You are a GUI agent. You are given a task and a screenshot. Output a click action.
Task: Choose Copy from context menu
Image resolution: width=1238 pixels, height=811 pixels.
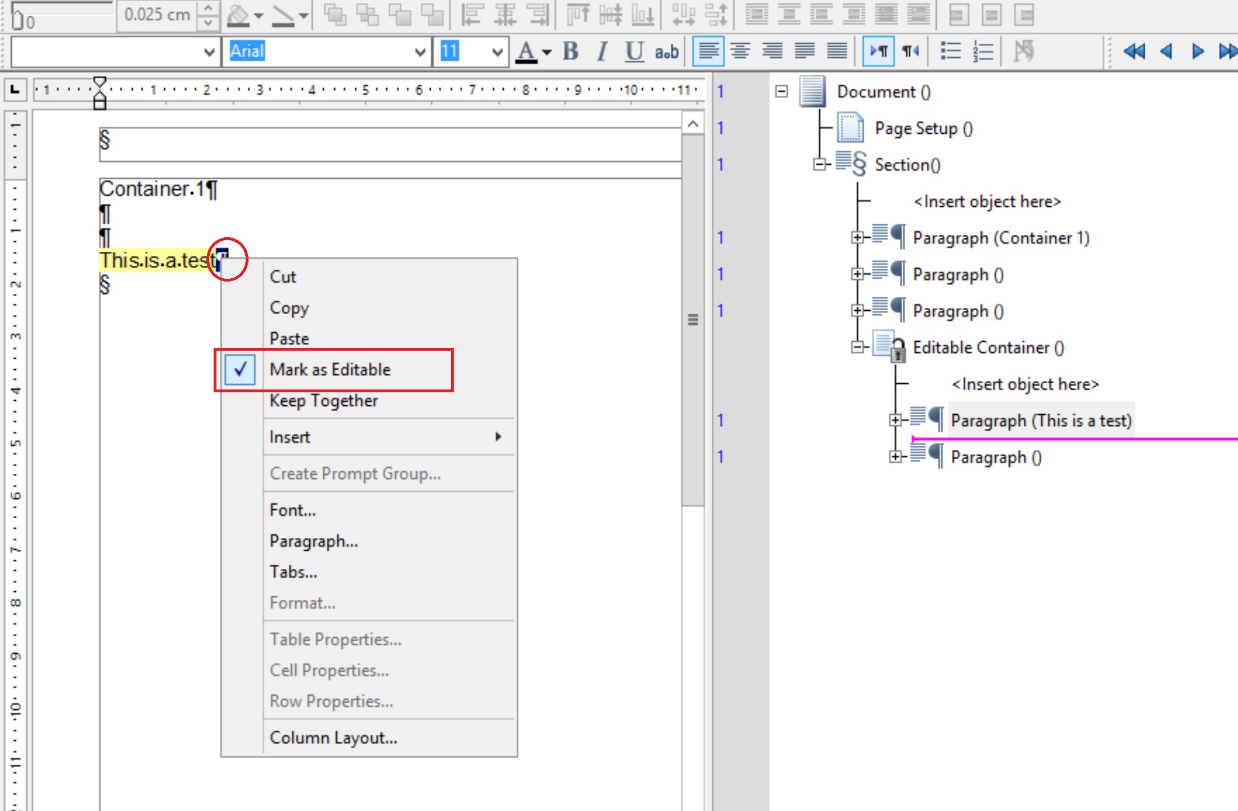(x=290, y=308)
